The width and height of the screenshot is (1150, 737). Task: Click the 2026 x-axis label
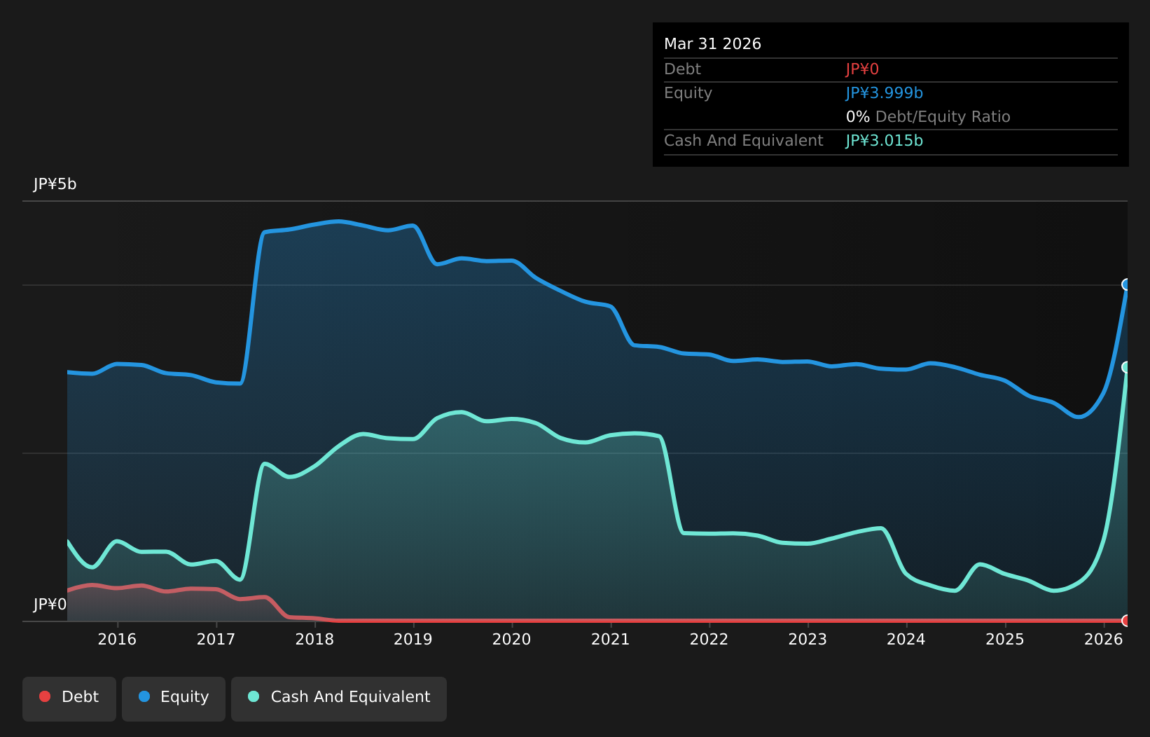click(x=1104, y=639)
